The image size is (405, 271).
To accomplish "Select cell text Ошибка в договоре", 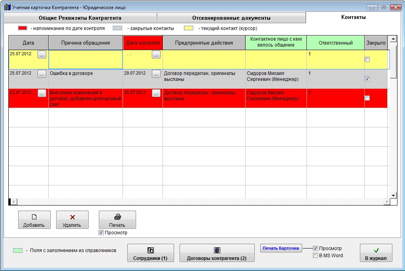I will click(71, 73).
